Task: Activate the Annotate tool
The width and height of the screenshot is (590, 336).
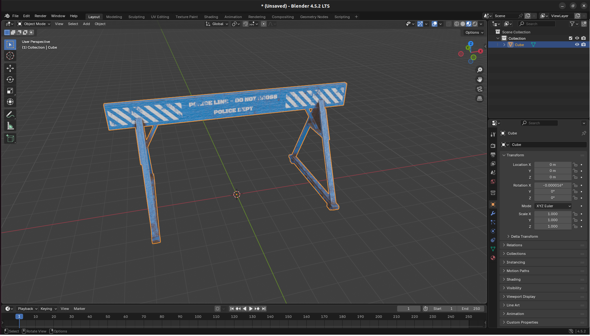Action: click(10, 114)
